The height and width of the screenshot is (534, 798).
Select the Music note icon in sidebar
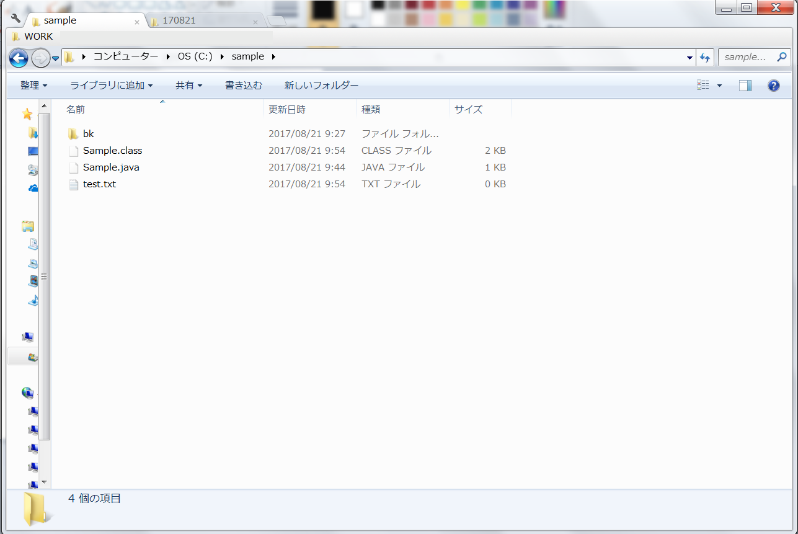33,300
